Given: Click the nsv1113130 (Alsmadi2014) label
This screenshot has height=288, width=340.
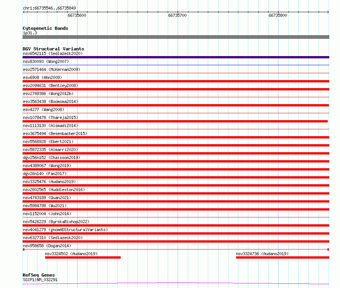Looking at the screenshot, I should (50, 125).
